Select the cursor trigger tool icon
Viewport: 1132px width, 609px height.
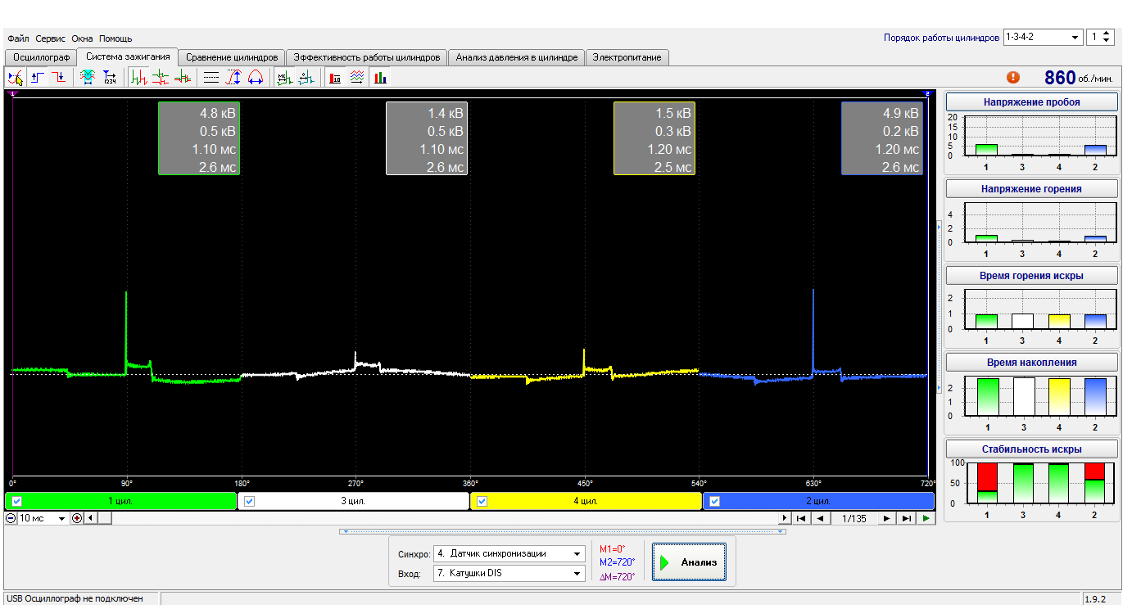point(15,78)
